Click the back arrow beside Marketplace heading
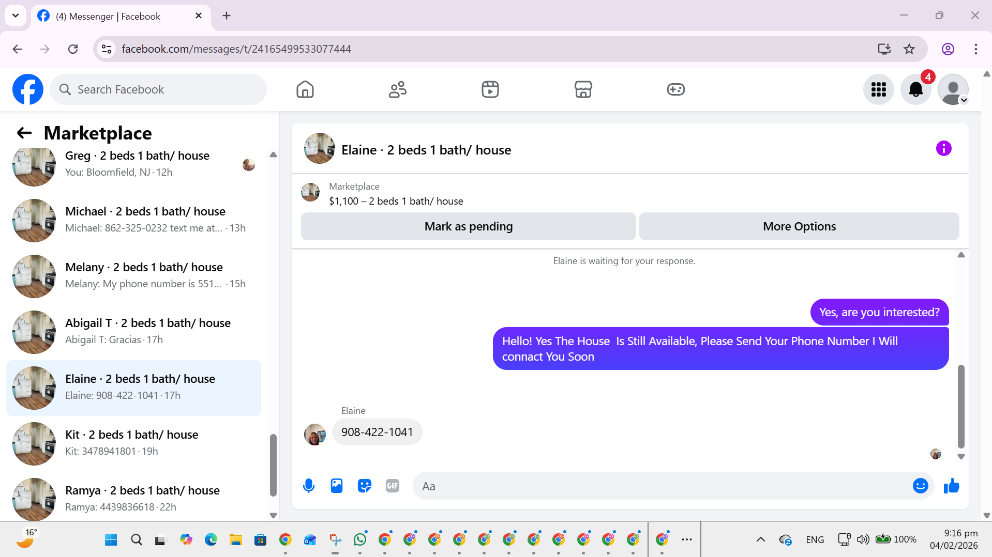Viewport: 992px width, 557px height. [24, 133]
